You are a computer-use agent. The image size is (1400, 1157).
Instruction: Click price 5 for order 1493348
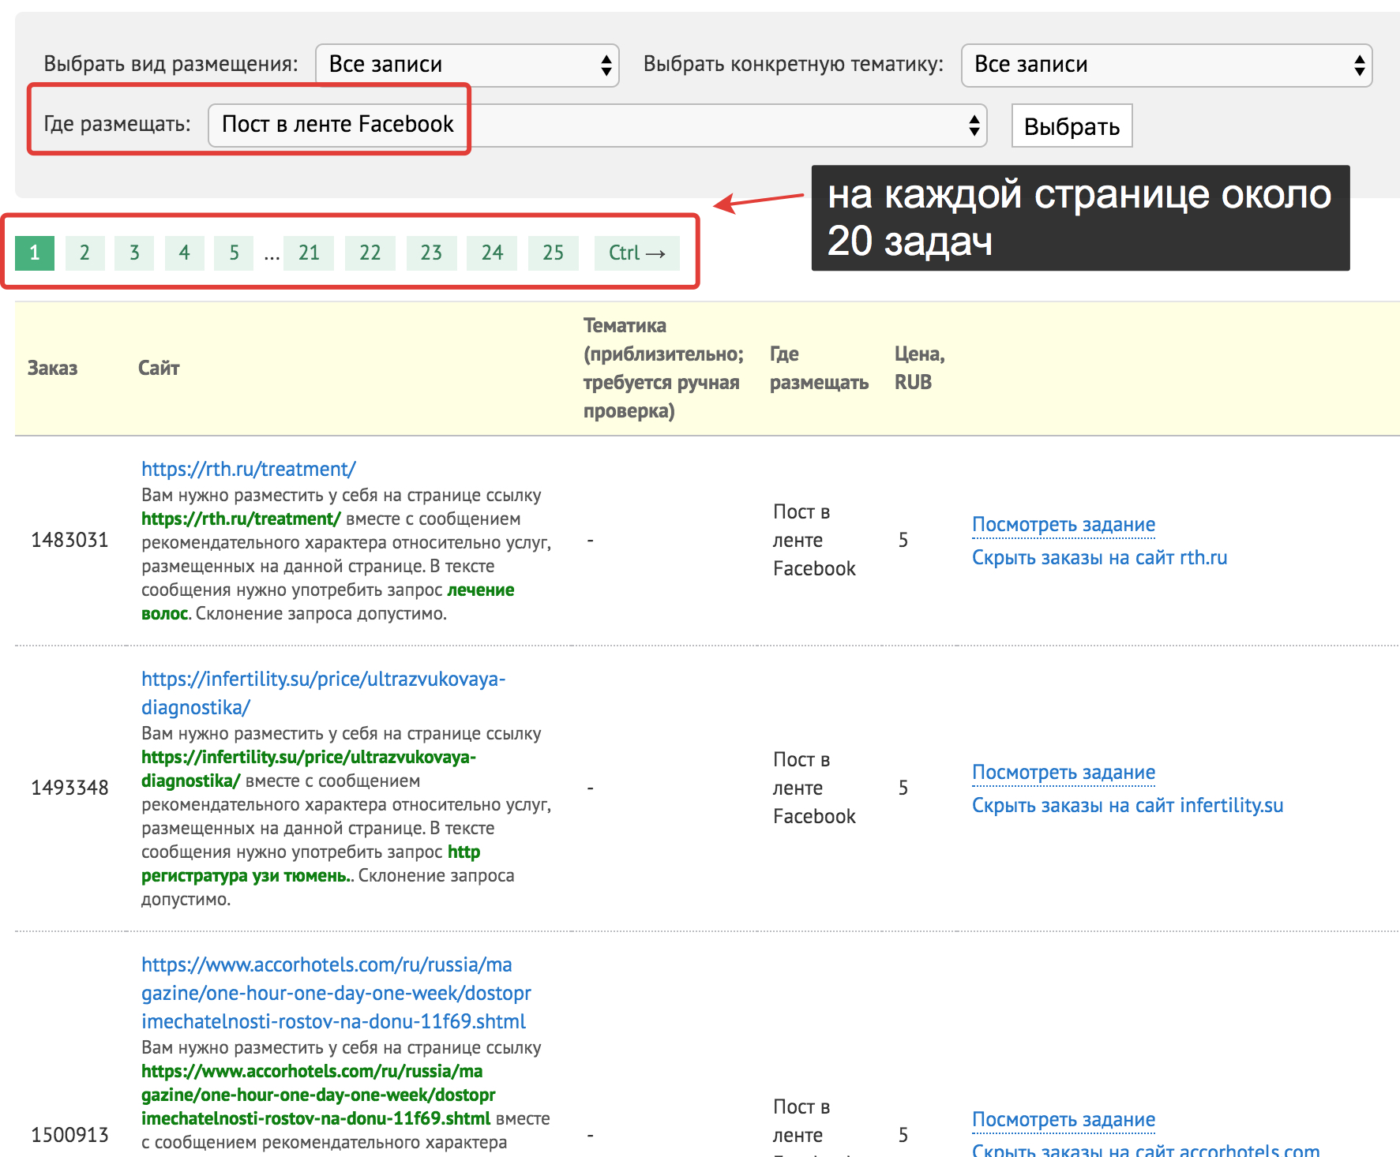(903, 788)
